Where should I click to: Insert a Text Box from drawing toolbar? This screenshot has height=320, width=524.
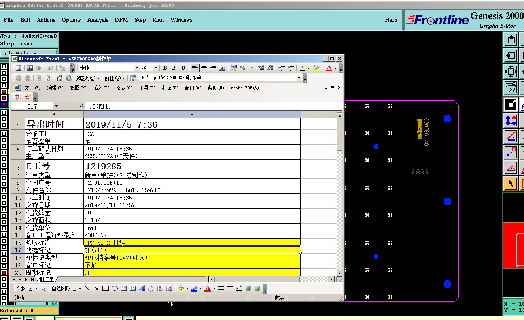(124, 288)
